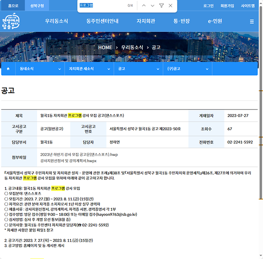The height and width of the screenshot is (259, 263).
Task: Go to previous find result
Action: (x=144, y=6)
